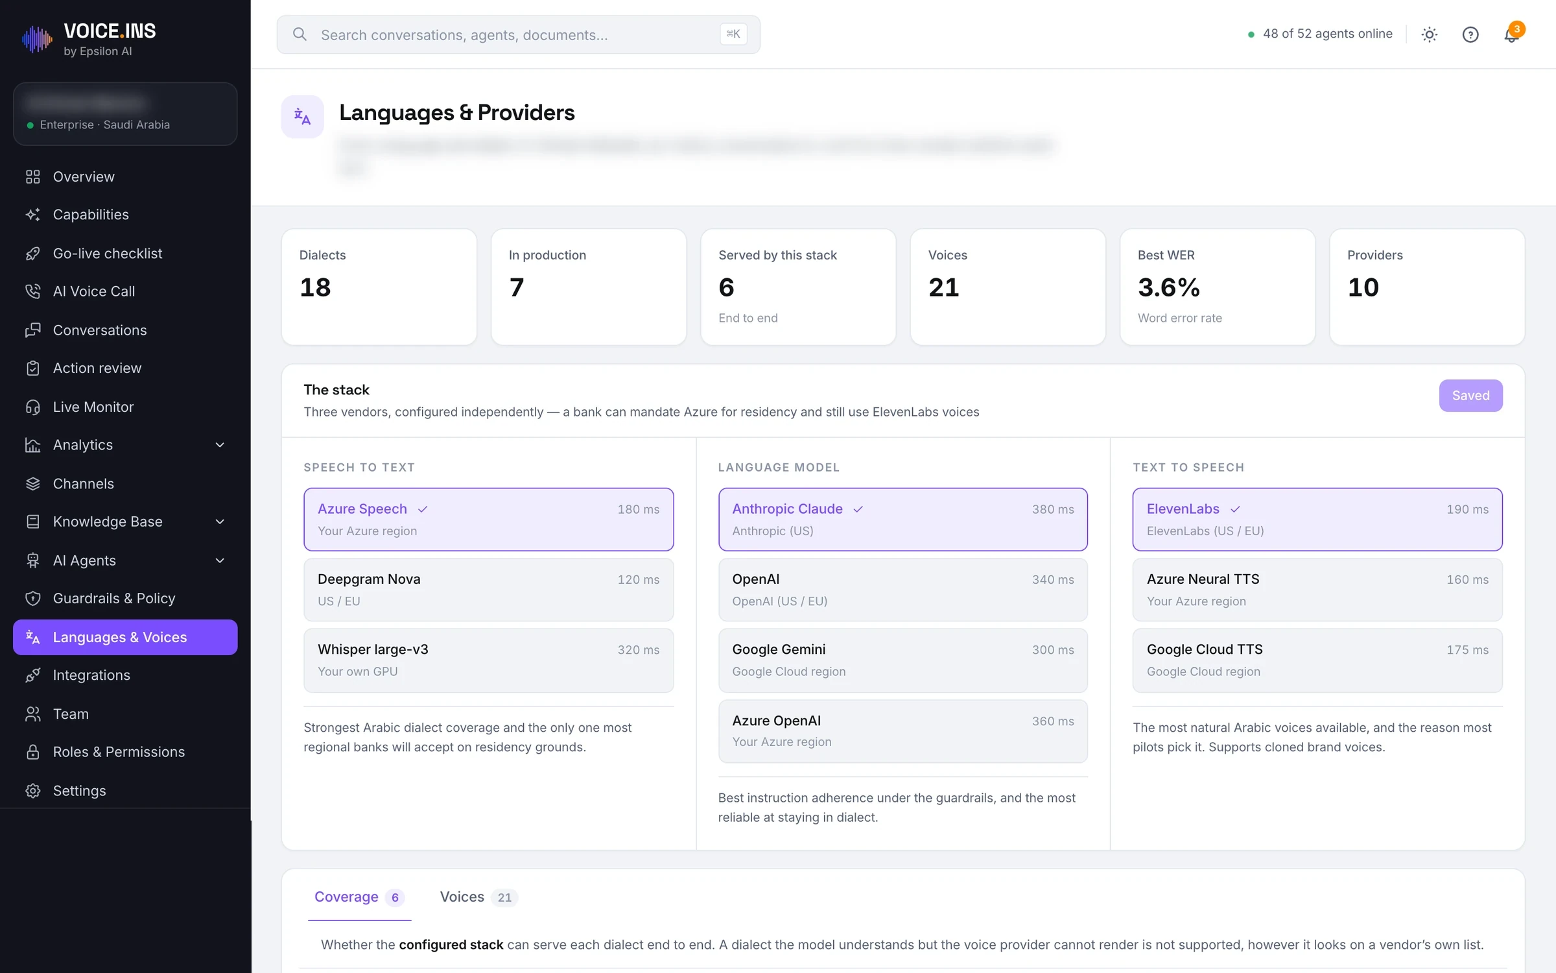Select Deepgram Nova speech-to-text option
Image resolution: width=1556 pixels, height=973 pixels.
pos(488,590)
